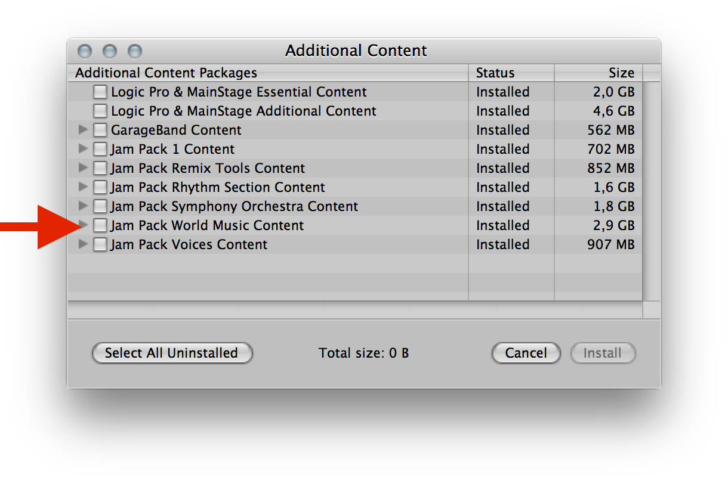The height and width of the screenshot is (484, 728).
Task: Expand the GarageBand Content disclosure triangle
Action: coord(83,130)
